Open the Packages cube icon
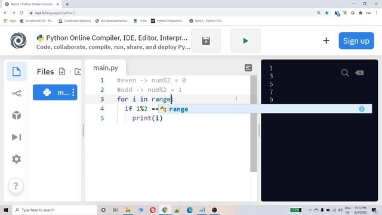The image size is (382, 215). [16, 115]
